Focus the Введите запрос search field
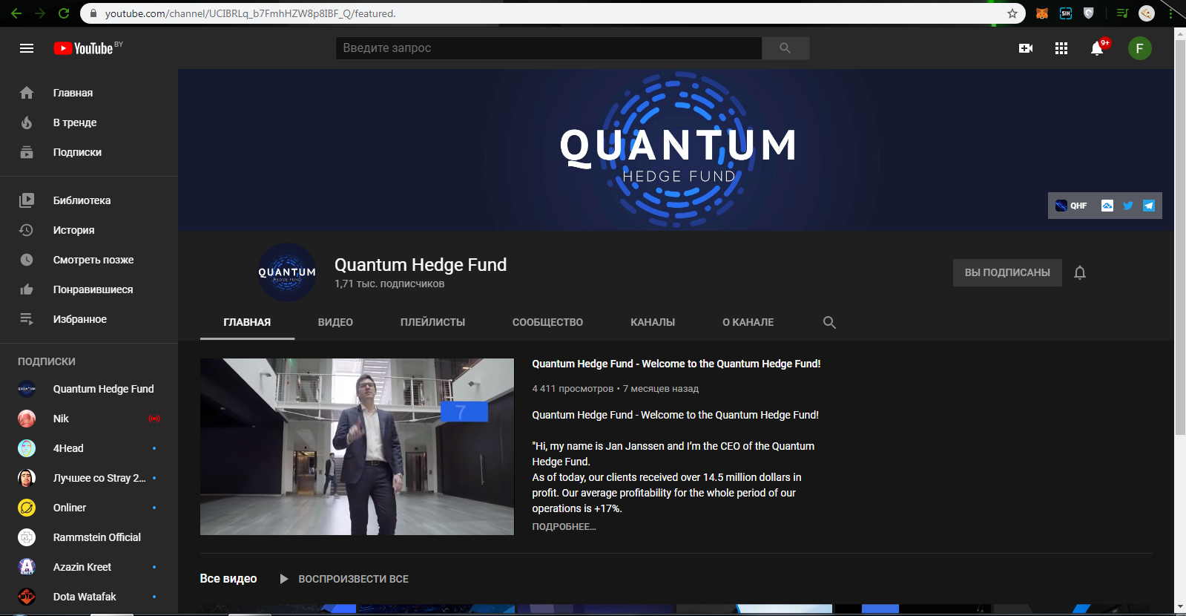Screen dimensions: 1186x616 coord(549,48)
